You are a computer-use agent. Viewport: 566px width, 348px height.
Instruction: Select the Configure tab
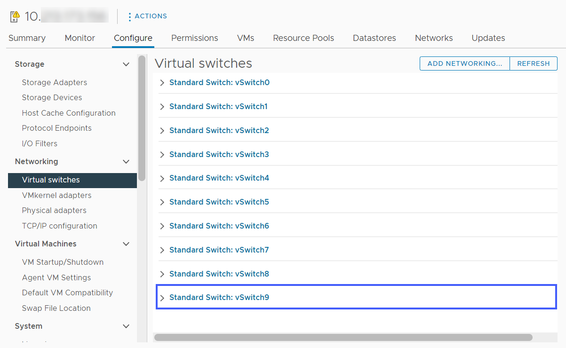pyautogui.click(x=133, y=38)
